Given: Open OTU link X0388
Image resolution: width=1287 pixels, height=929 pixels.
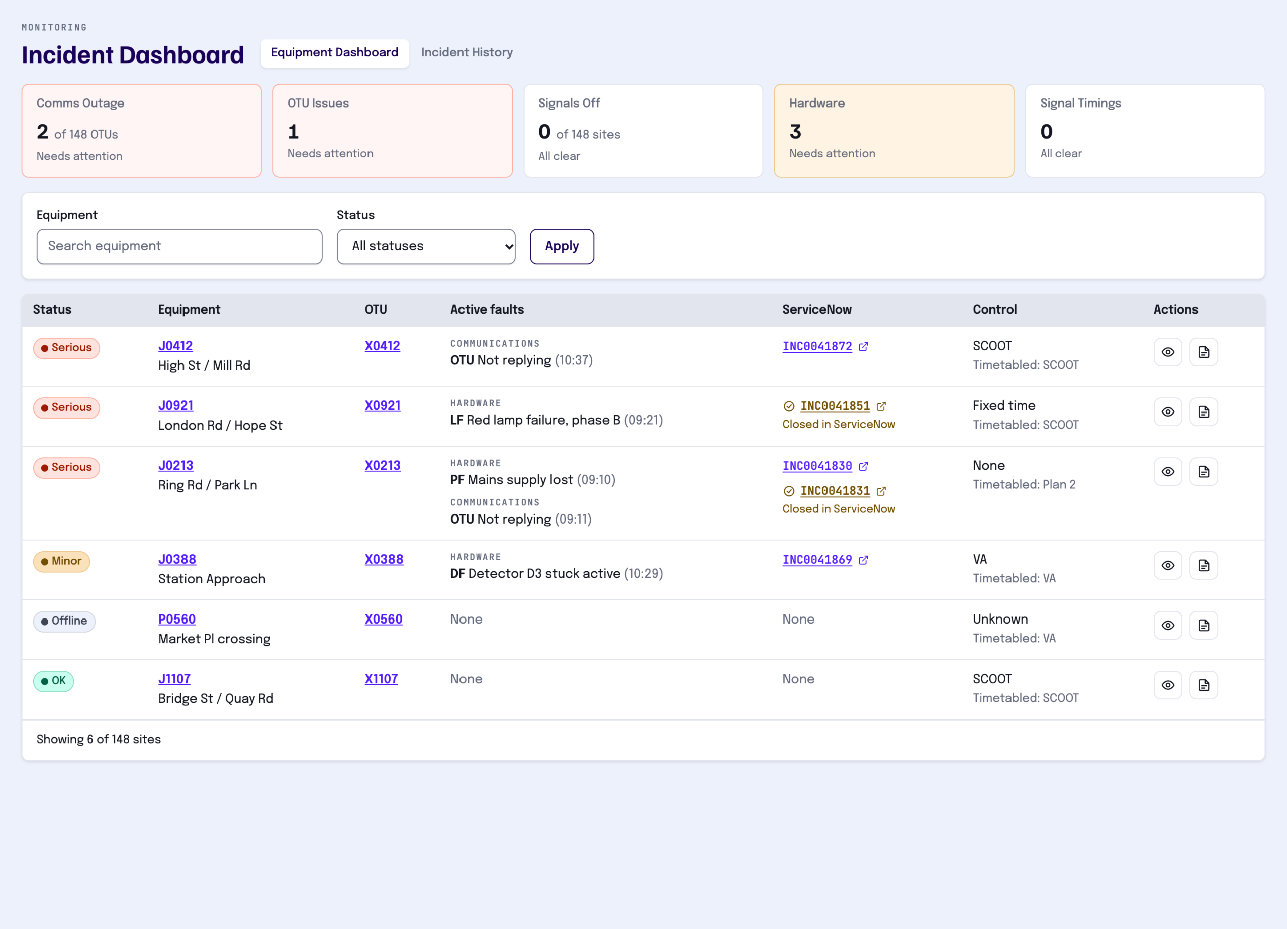Looking at the screenshot, I should pos(384,560).
